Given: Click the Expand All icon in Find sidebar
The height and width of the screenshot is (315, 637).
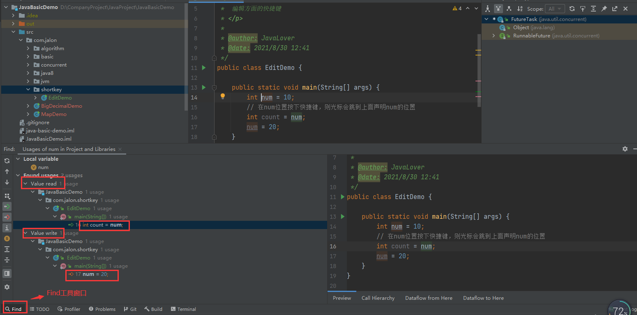Looking at the screenshot, I should (x=7, y=249).
